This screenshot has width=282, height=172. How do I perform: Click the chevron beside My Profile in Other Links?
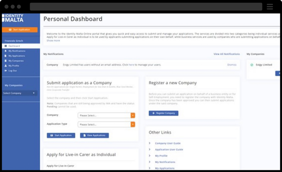(150, 156)
